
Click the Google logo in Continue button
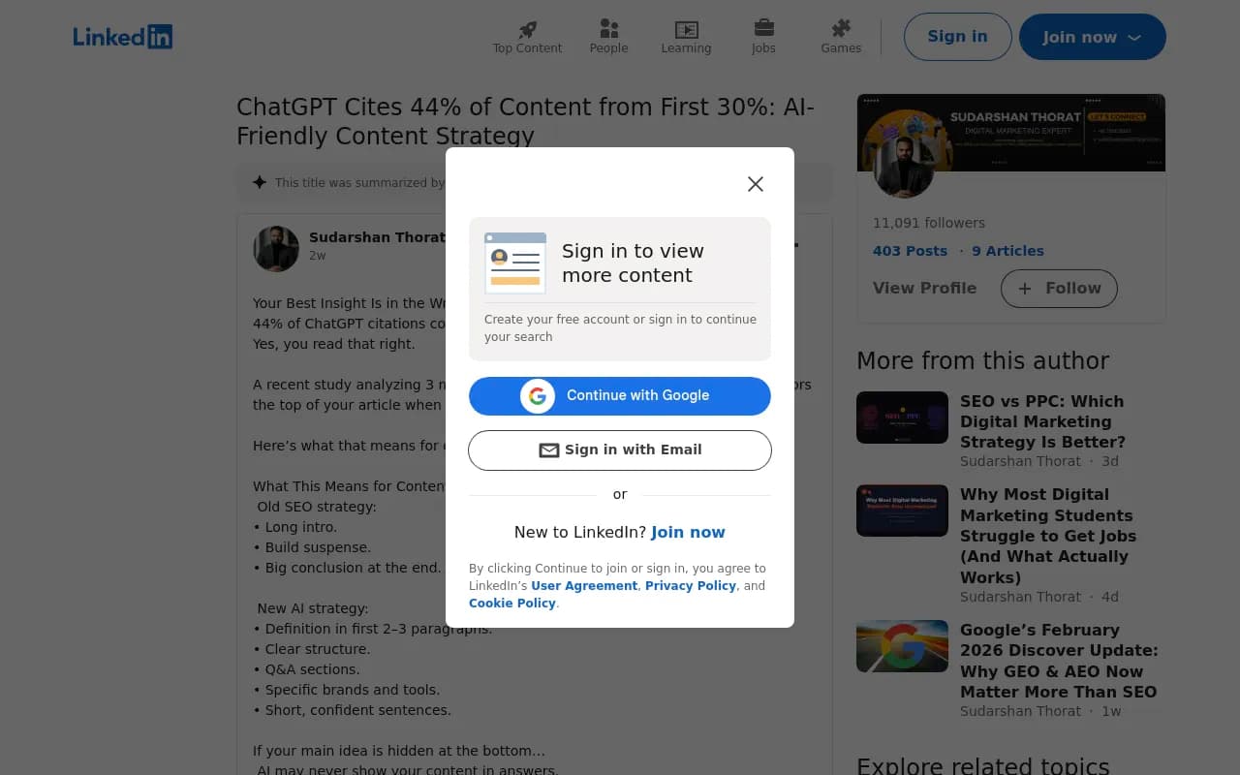[538, 395]
